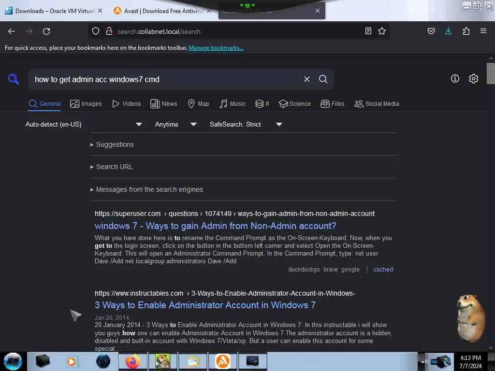Open search preferences gear icon

click(x=473, y=79)
